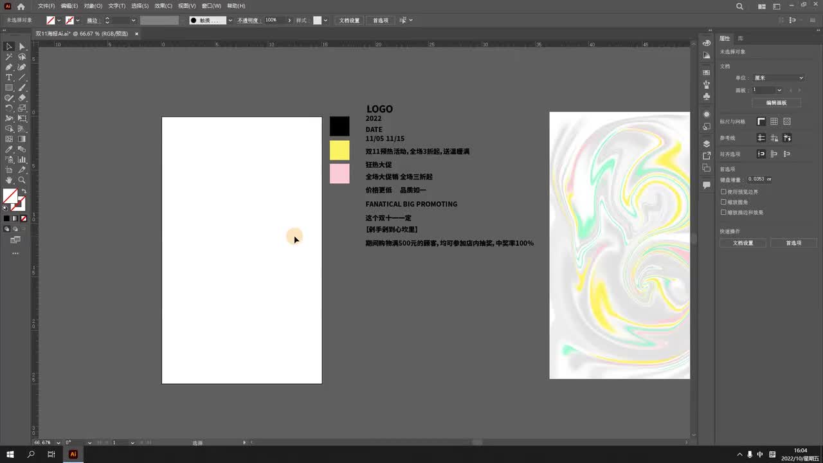
Task: Expand the stroke color dropdown in control bar
Action: tap(78, 21)
